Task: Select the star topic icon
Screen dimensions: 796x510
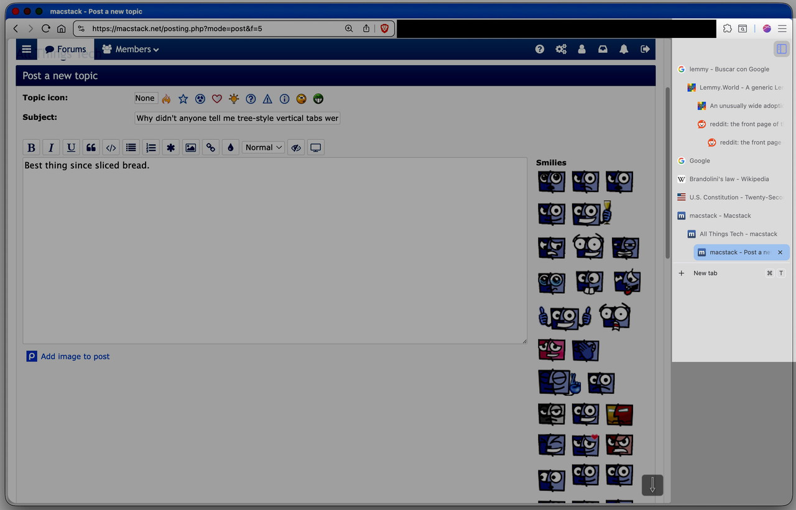Action: [x=183, y=98]
